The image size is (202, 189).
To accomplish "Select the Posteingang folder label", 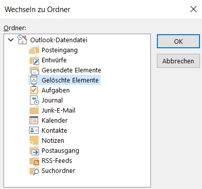I will 60,50.
